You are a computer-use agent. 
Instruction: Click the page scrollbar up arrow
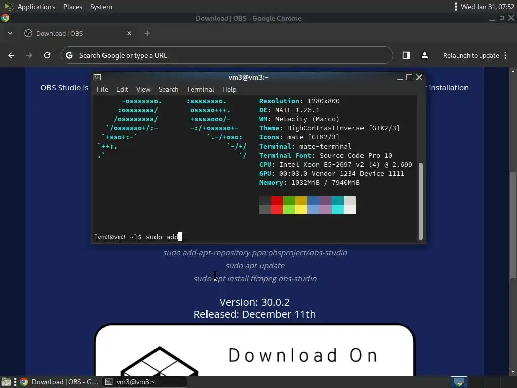[x=513, y=71]
